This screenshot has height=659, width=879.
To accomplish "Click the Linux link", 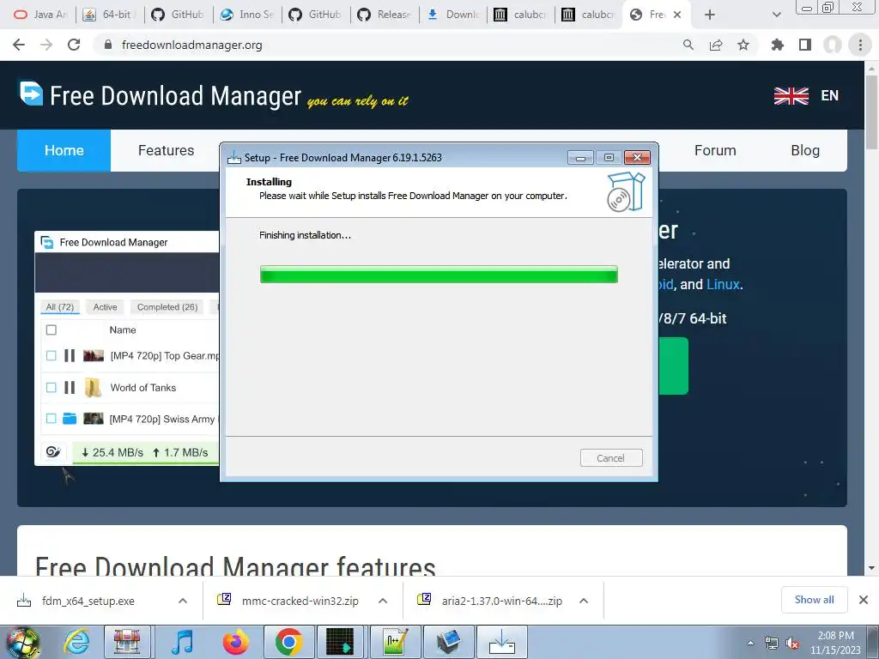I will [x=723, y=284].
